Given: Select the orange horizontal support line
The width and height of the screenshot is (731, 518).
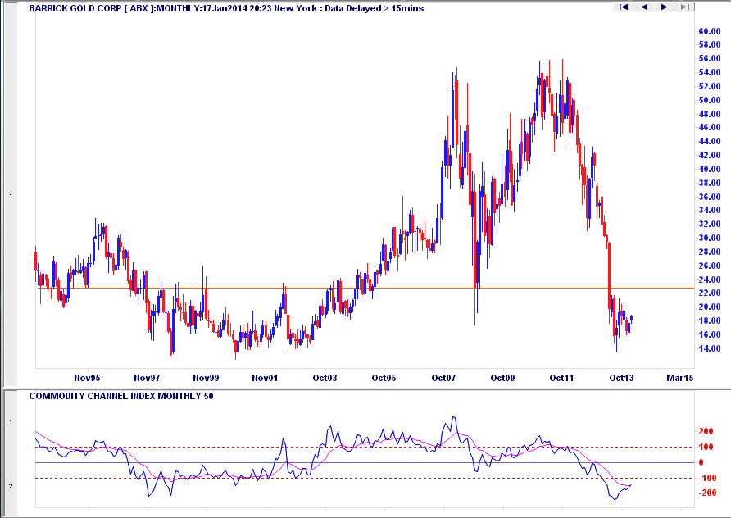Looking at the screenshot, I should click(x=366, y=289).
